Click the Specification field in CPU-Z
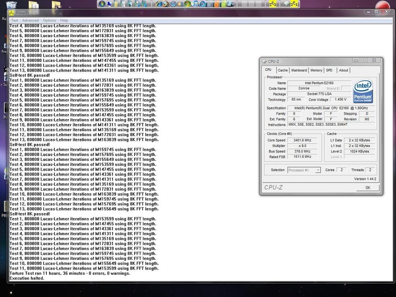 [331, 108]
